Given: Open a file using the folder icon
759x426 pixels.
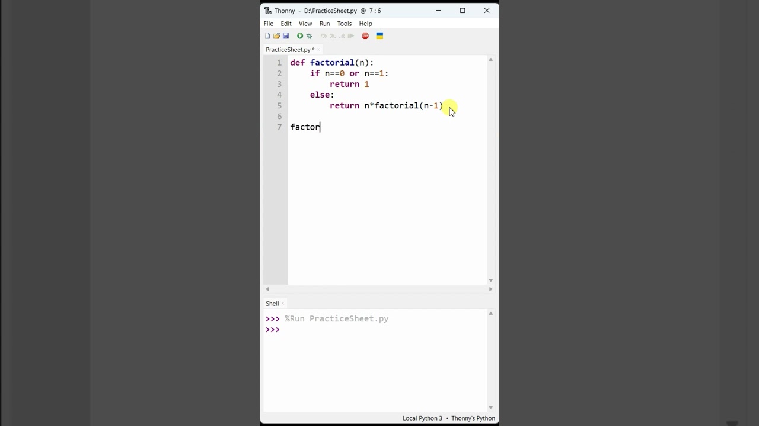Looking at the screenshot, I should point(276,36).
